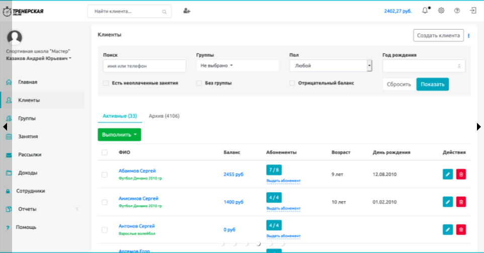The height and width of the screenshot is (253, 484).
Task: Open settings gear in top bar
Action: click(x=441, y=11)
